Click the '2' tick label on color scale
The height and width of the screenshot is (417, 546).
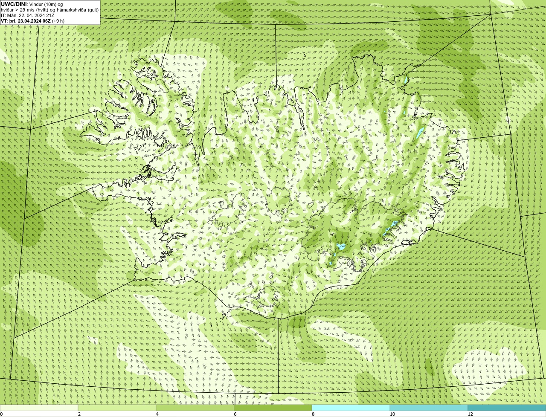79,414
